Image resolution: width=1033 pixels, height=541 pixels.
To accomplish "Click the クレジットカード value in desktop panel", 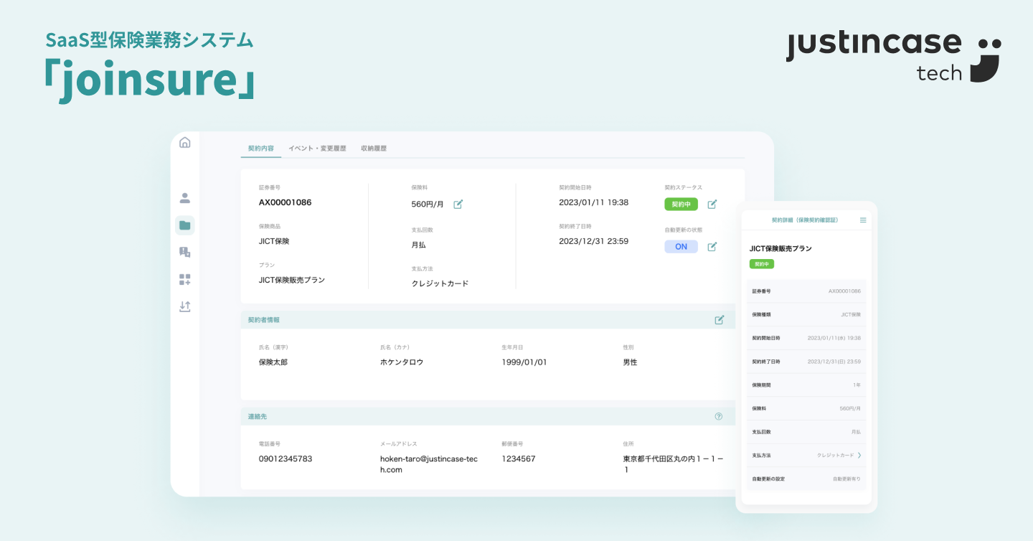I will point(440,283).
